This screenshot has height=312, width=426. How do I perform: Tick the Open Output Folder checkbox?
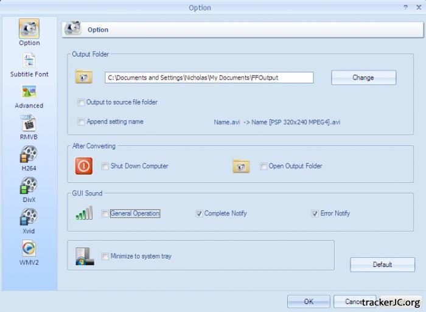264,166
